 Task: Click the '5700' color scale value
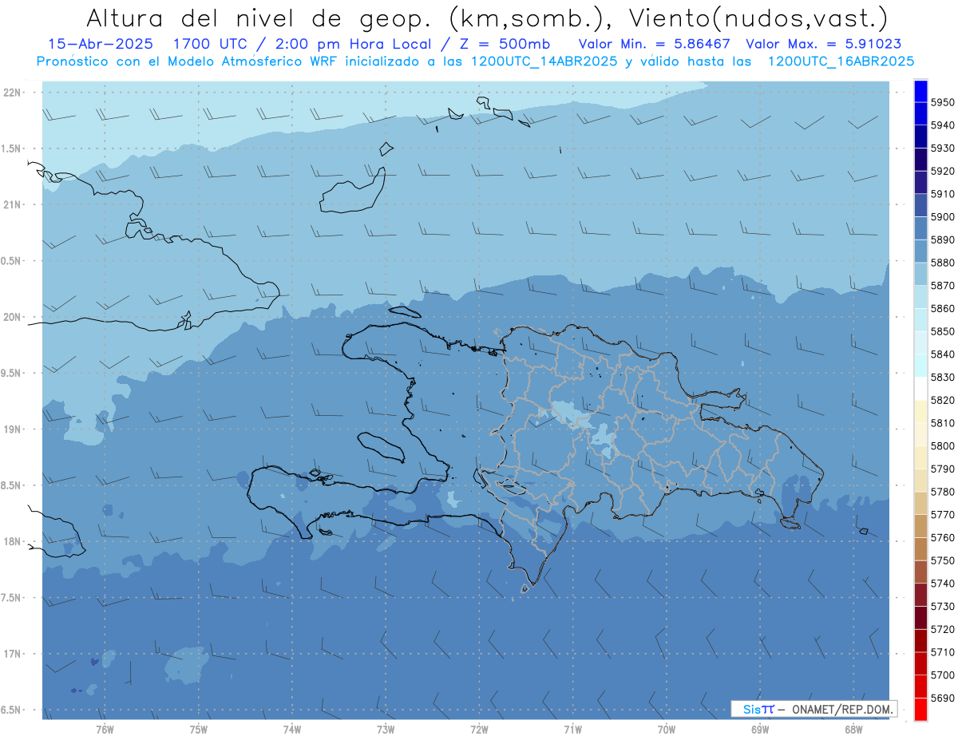coord(942,675)
